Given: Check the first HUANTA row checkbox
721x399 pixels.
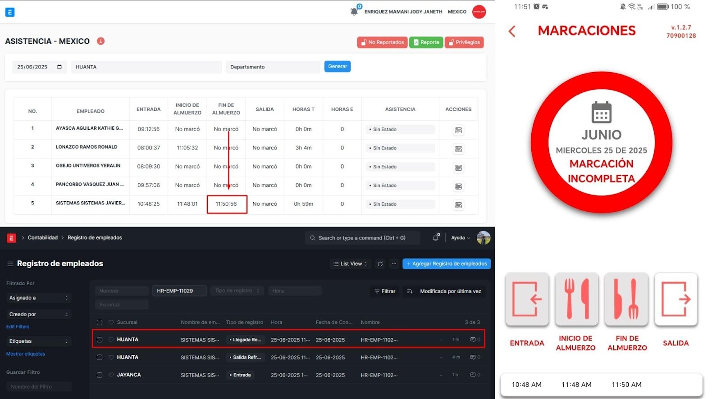Looking at the screenshot, I should point(100,340).
